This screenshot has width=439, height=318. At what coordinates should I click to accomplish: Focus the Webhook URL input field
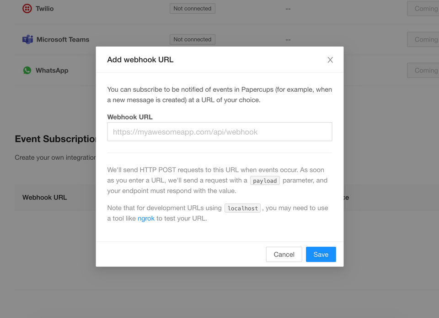pyautogui.click(x=219, y=131)
